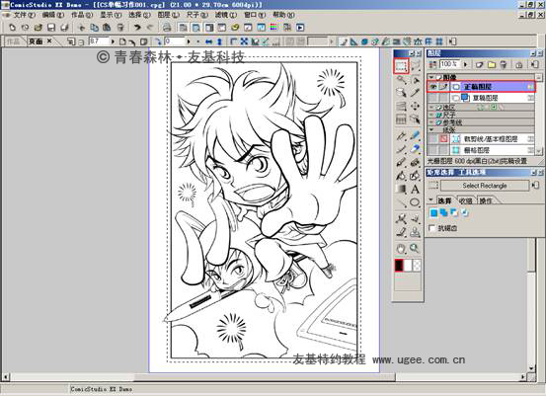546x396 pixels.
Task: Open the 文件 menu
Action: click(24, 15)
